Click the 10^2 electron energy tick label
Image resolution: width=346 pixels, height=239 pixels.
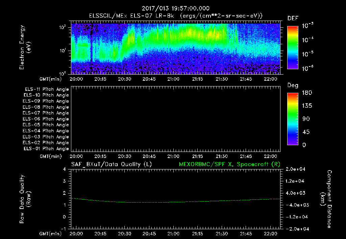[63, 27]
